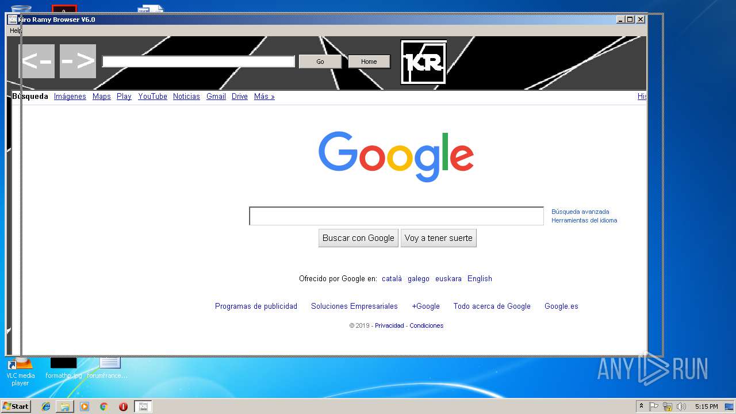The image size is (736, 414).
Task: Open Todo acerca de Google link
Action: click(492, 306)
